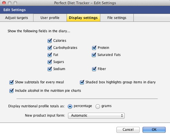The image size is (170, 137).
Task: Select the percentage radio button
Action: [70, 106]
